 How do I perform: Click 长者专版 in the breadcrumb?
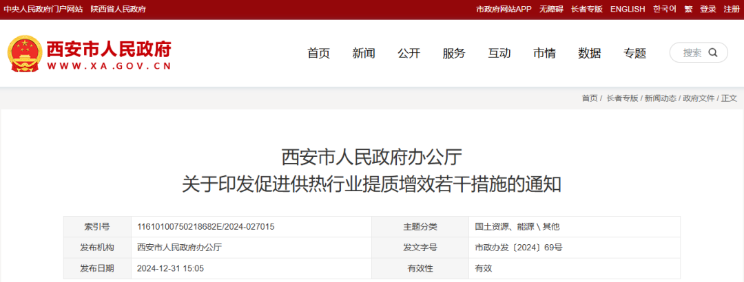622,98
